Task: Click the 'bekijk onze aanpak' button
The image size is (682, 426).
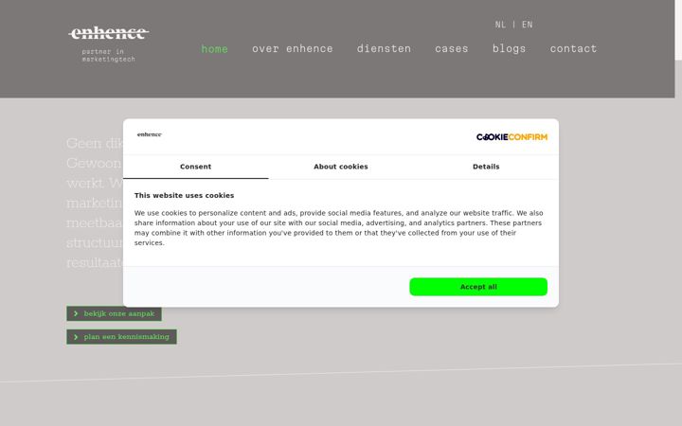Action: pos(114,313)
